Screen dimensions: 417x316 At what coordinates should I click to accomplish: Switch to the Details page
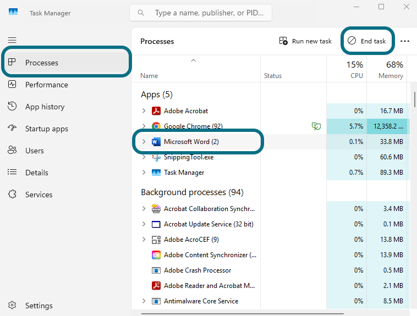click(x=67, y=173)
